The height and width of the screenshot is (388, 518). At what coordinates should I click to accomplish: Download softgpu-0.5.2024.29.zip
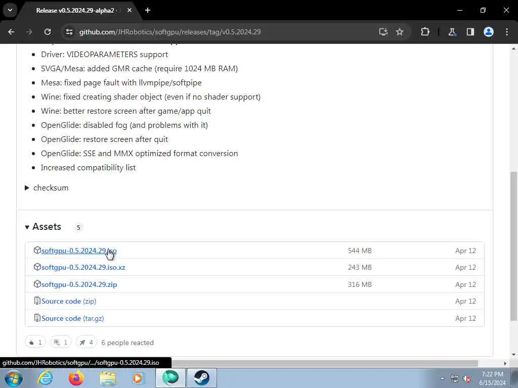click(x=79, y=284)
